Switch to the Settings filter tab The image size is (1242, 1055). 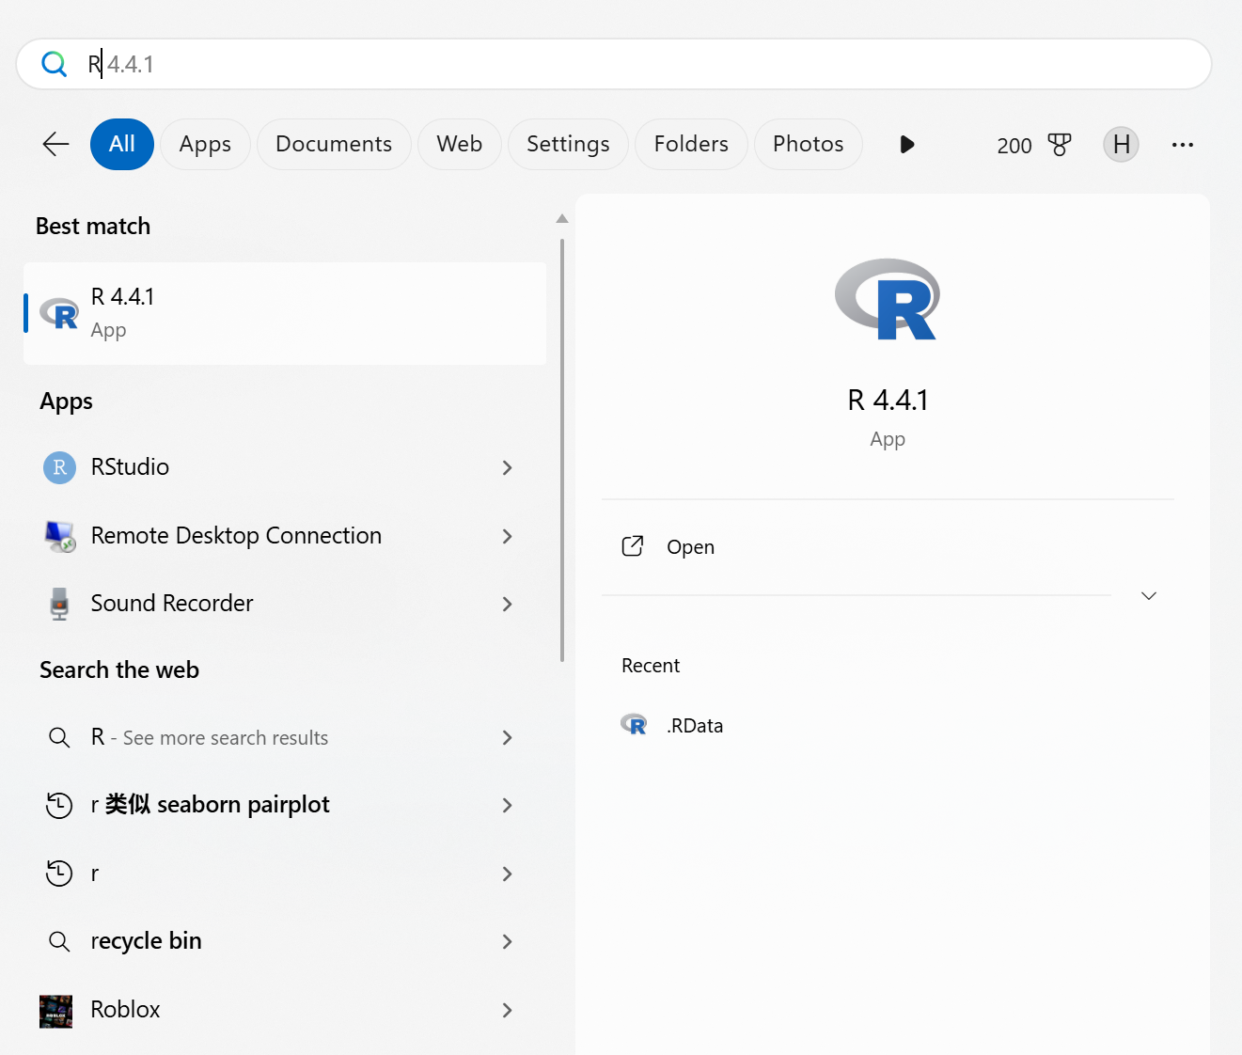[568, 144]
